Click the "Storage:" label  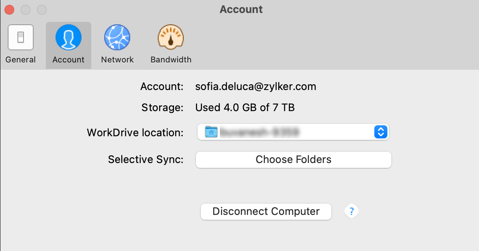(x=162, y=107)
